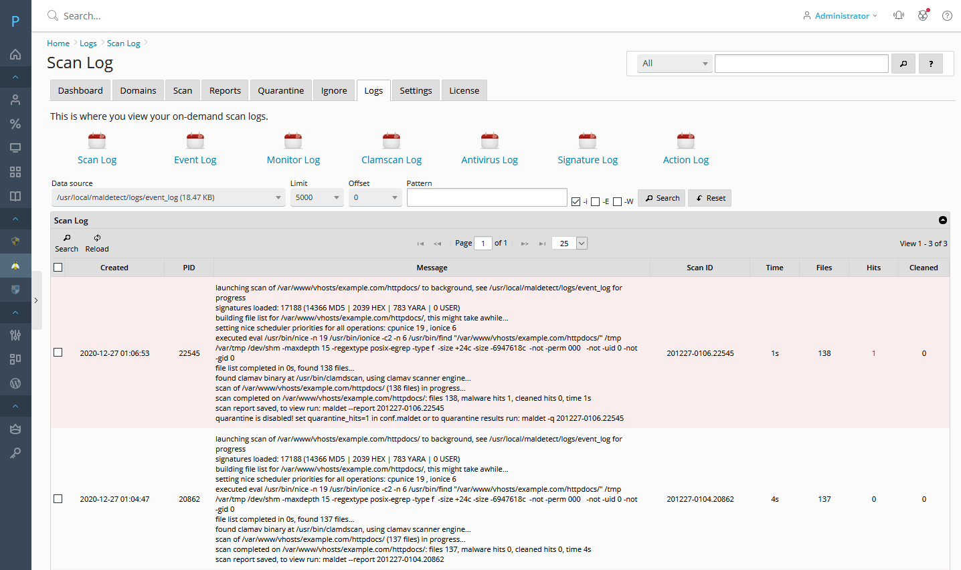Screen dimensions: 961x570
Task: Click the Search button next to Pattern
Action: 662,198
